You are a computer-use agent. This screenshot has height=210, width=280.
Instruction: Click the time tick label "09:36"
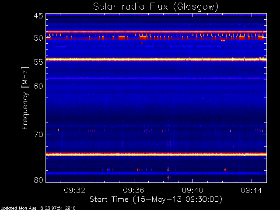[133, 190]
